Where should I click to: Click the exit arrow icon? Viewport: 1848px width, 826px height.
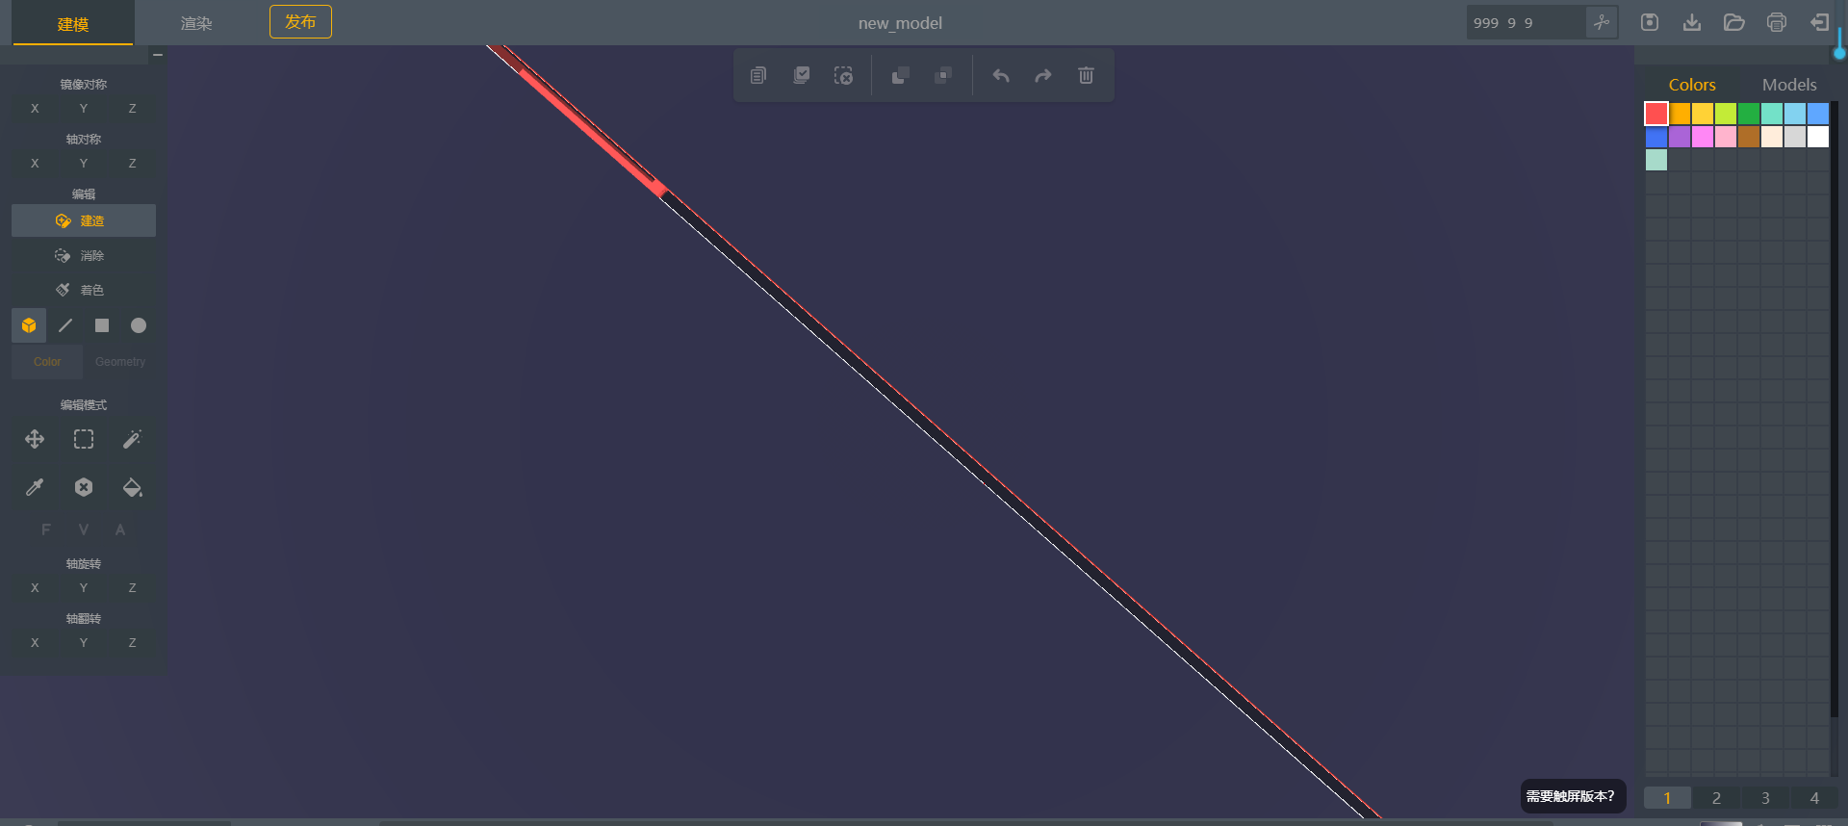click(x=1819, y=22)
